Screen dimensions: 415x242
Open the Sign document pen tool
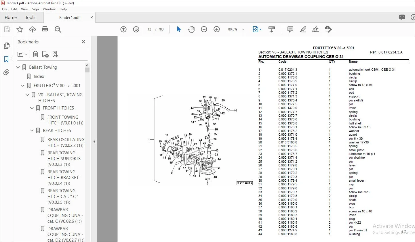(x=316, y=29)
